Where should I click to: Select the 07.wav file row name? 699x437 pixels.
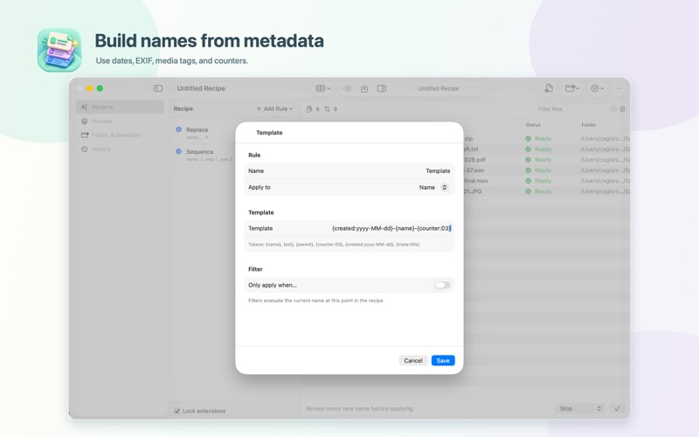[474, 170]
